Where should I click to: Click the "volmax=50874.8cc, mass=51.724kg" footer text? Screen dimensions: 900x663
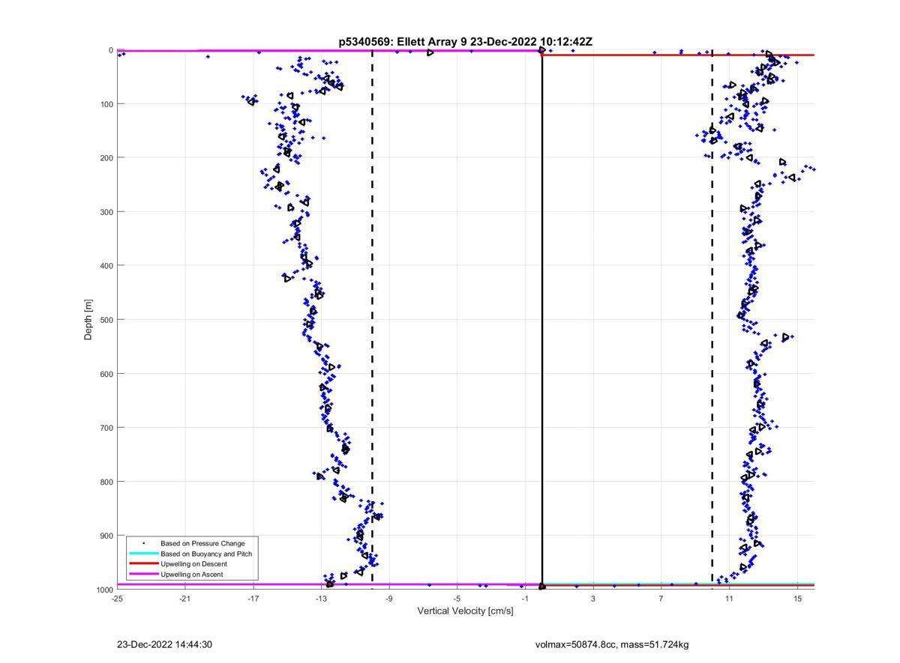(x=612, y=645)
